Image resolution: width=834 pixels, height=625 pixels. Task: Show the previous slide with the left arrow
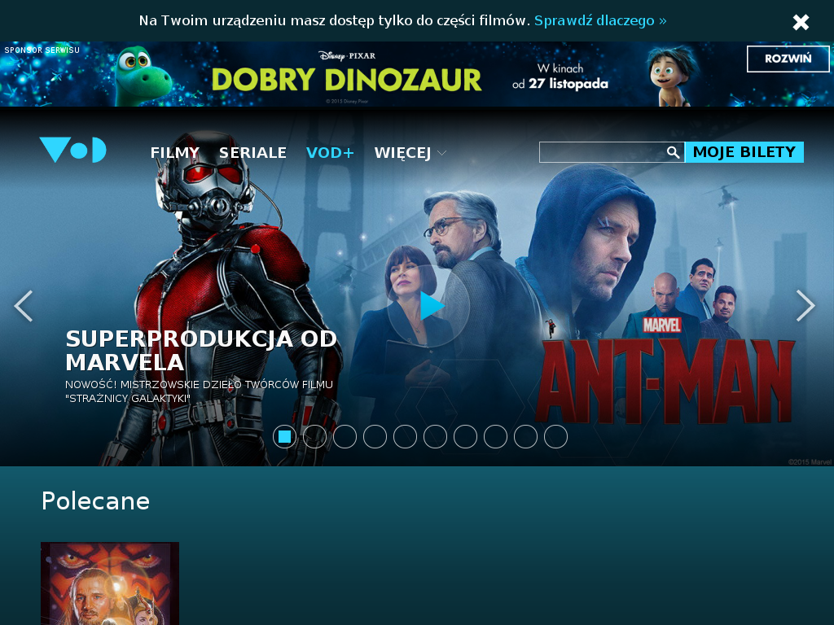coord(24,306)
